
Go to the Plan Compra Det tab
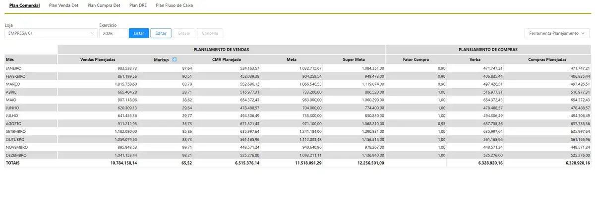(x=104, y=5)
